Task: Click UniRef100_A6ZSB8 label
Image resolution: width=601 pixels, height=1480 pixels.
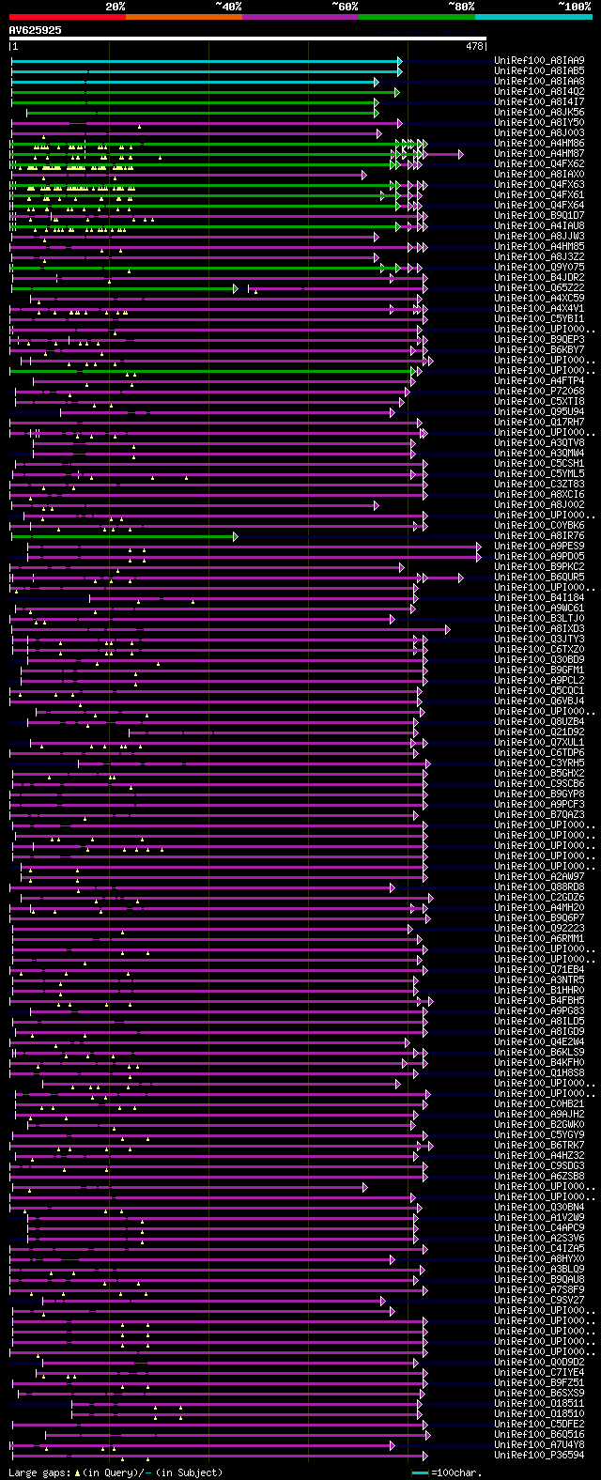Action: click(539, 1176)
